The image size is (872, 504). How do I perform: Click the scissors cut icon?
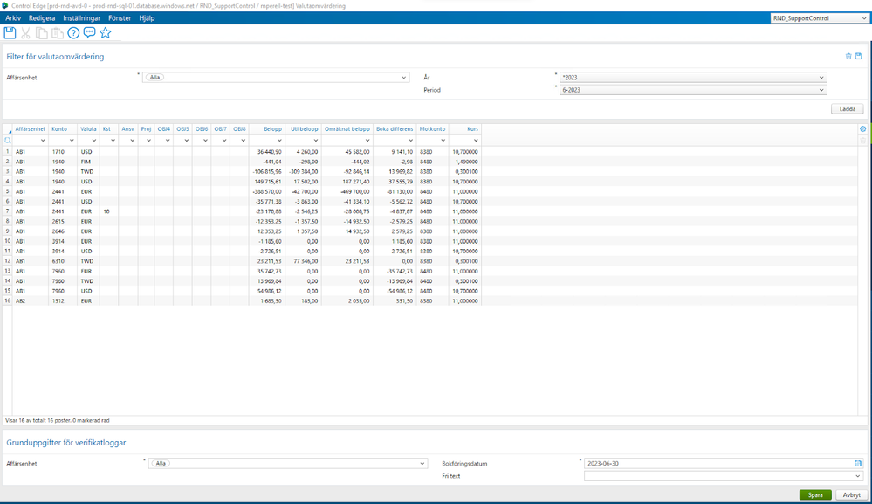(25, 33)
